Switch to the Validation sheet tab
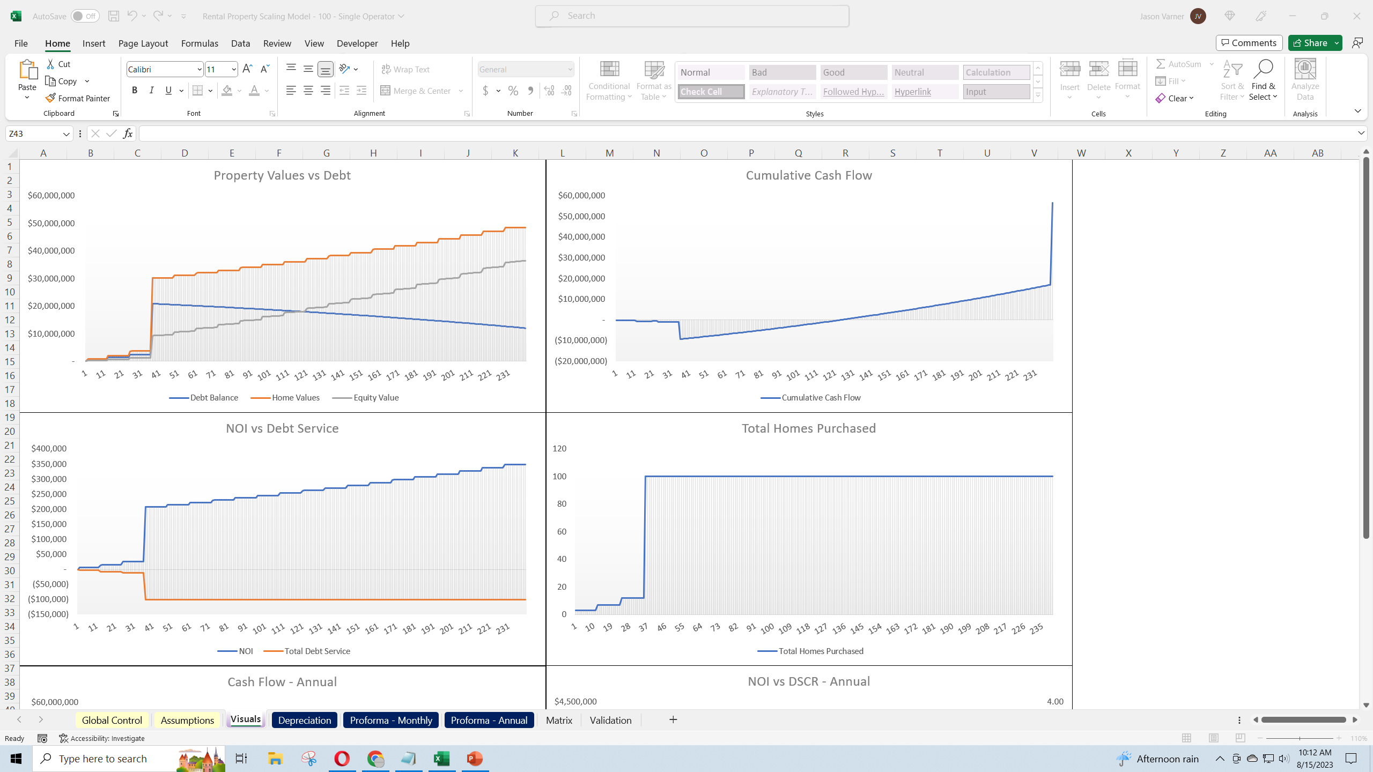Viewport: 1373px width, 772px height. click(x=611, y=720)
